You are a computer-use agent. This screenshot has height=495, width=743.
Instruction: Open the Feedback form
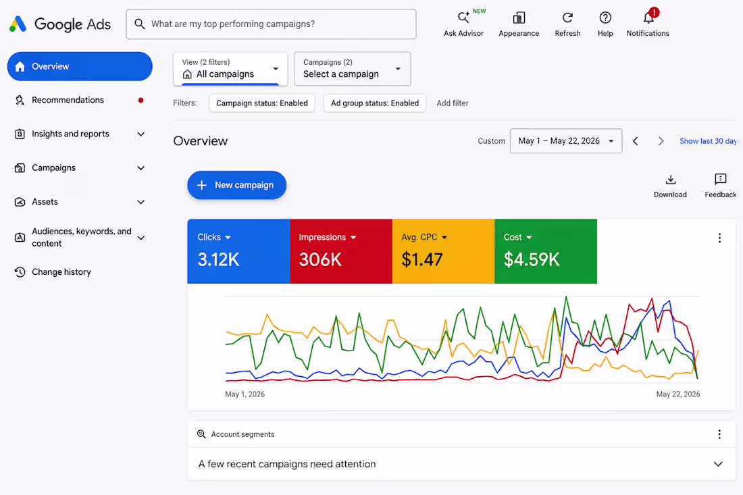coord(720,186)
